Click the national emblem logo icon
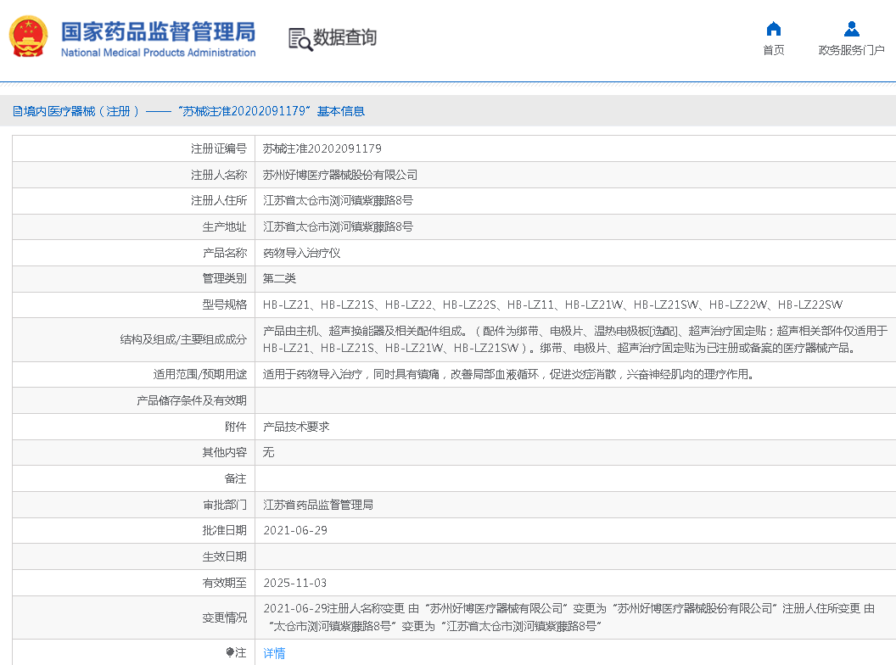The image size is (896, 665). click(x=29, y=37)
